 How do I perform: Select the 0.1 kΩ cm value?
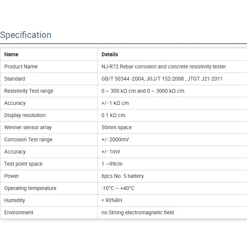[x=113, y=115]
